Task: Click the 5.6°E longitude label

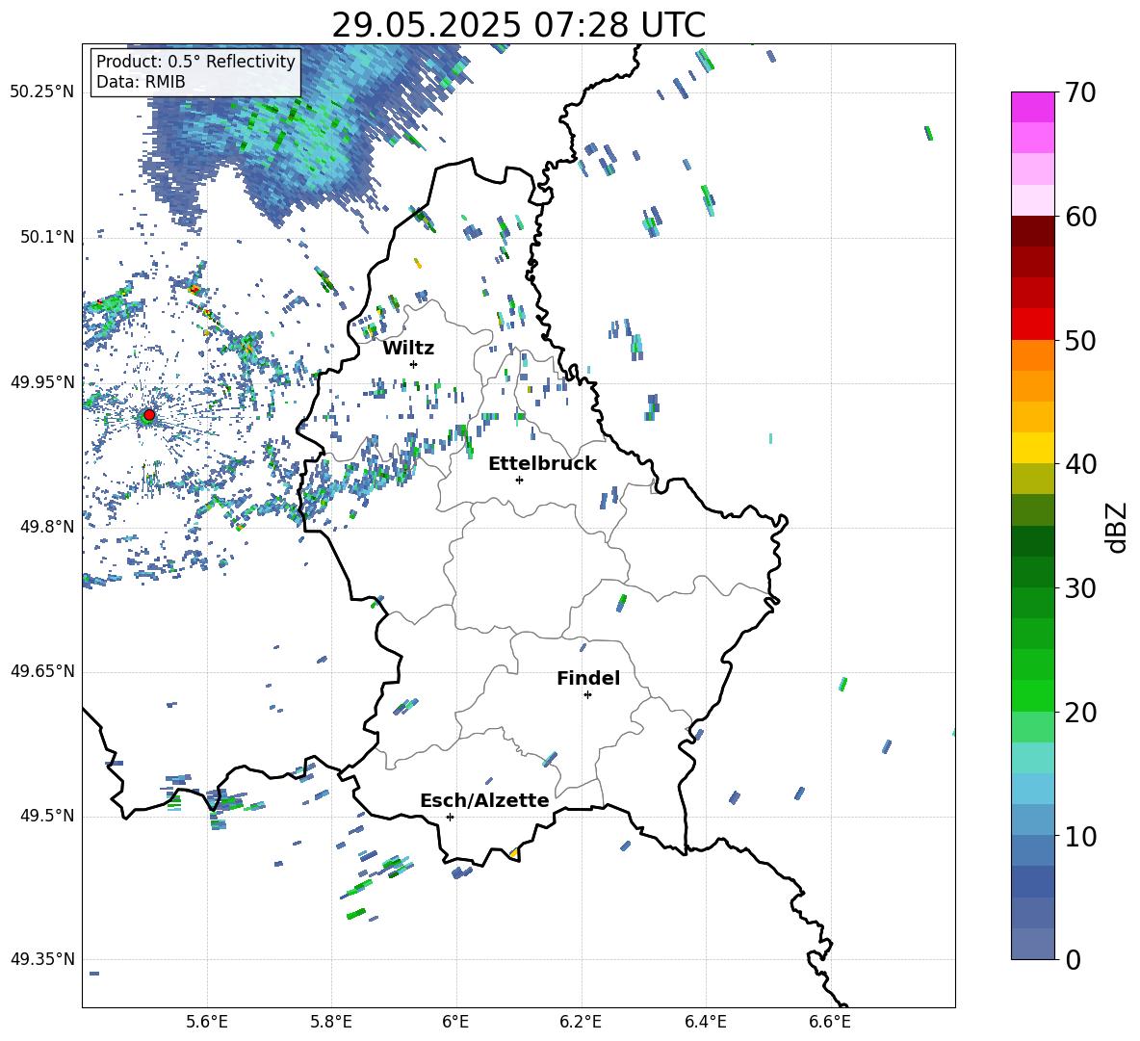Action: click(x=206, y=1022)
